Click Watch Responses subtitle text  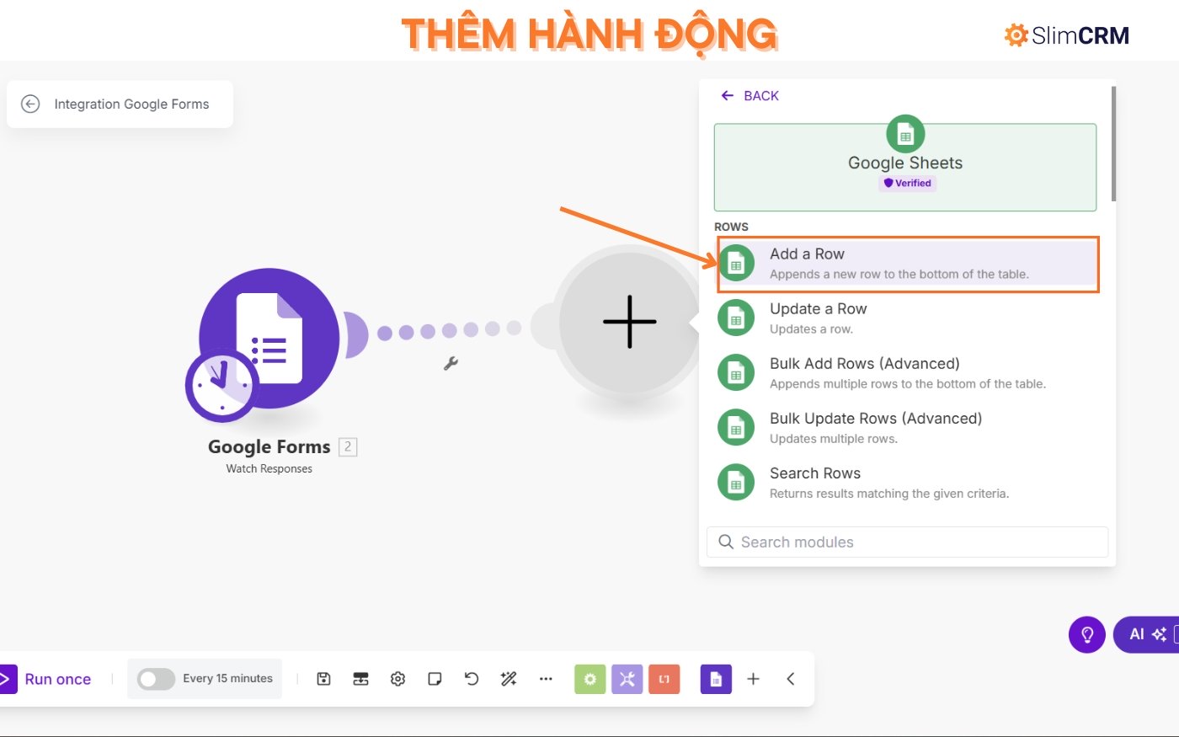pos(269,469)
